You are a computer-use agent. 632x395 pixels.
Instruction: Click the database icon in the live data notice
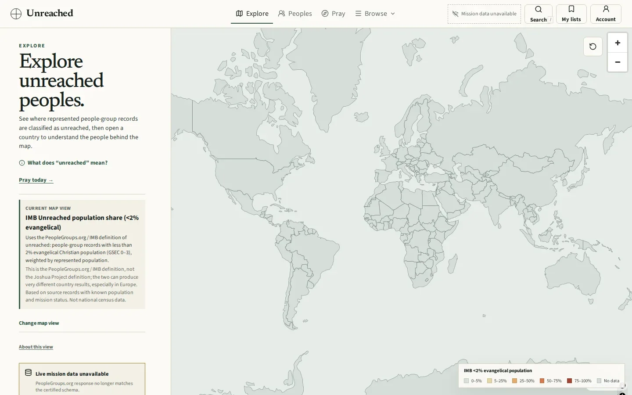tap(28, 373)
